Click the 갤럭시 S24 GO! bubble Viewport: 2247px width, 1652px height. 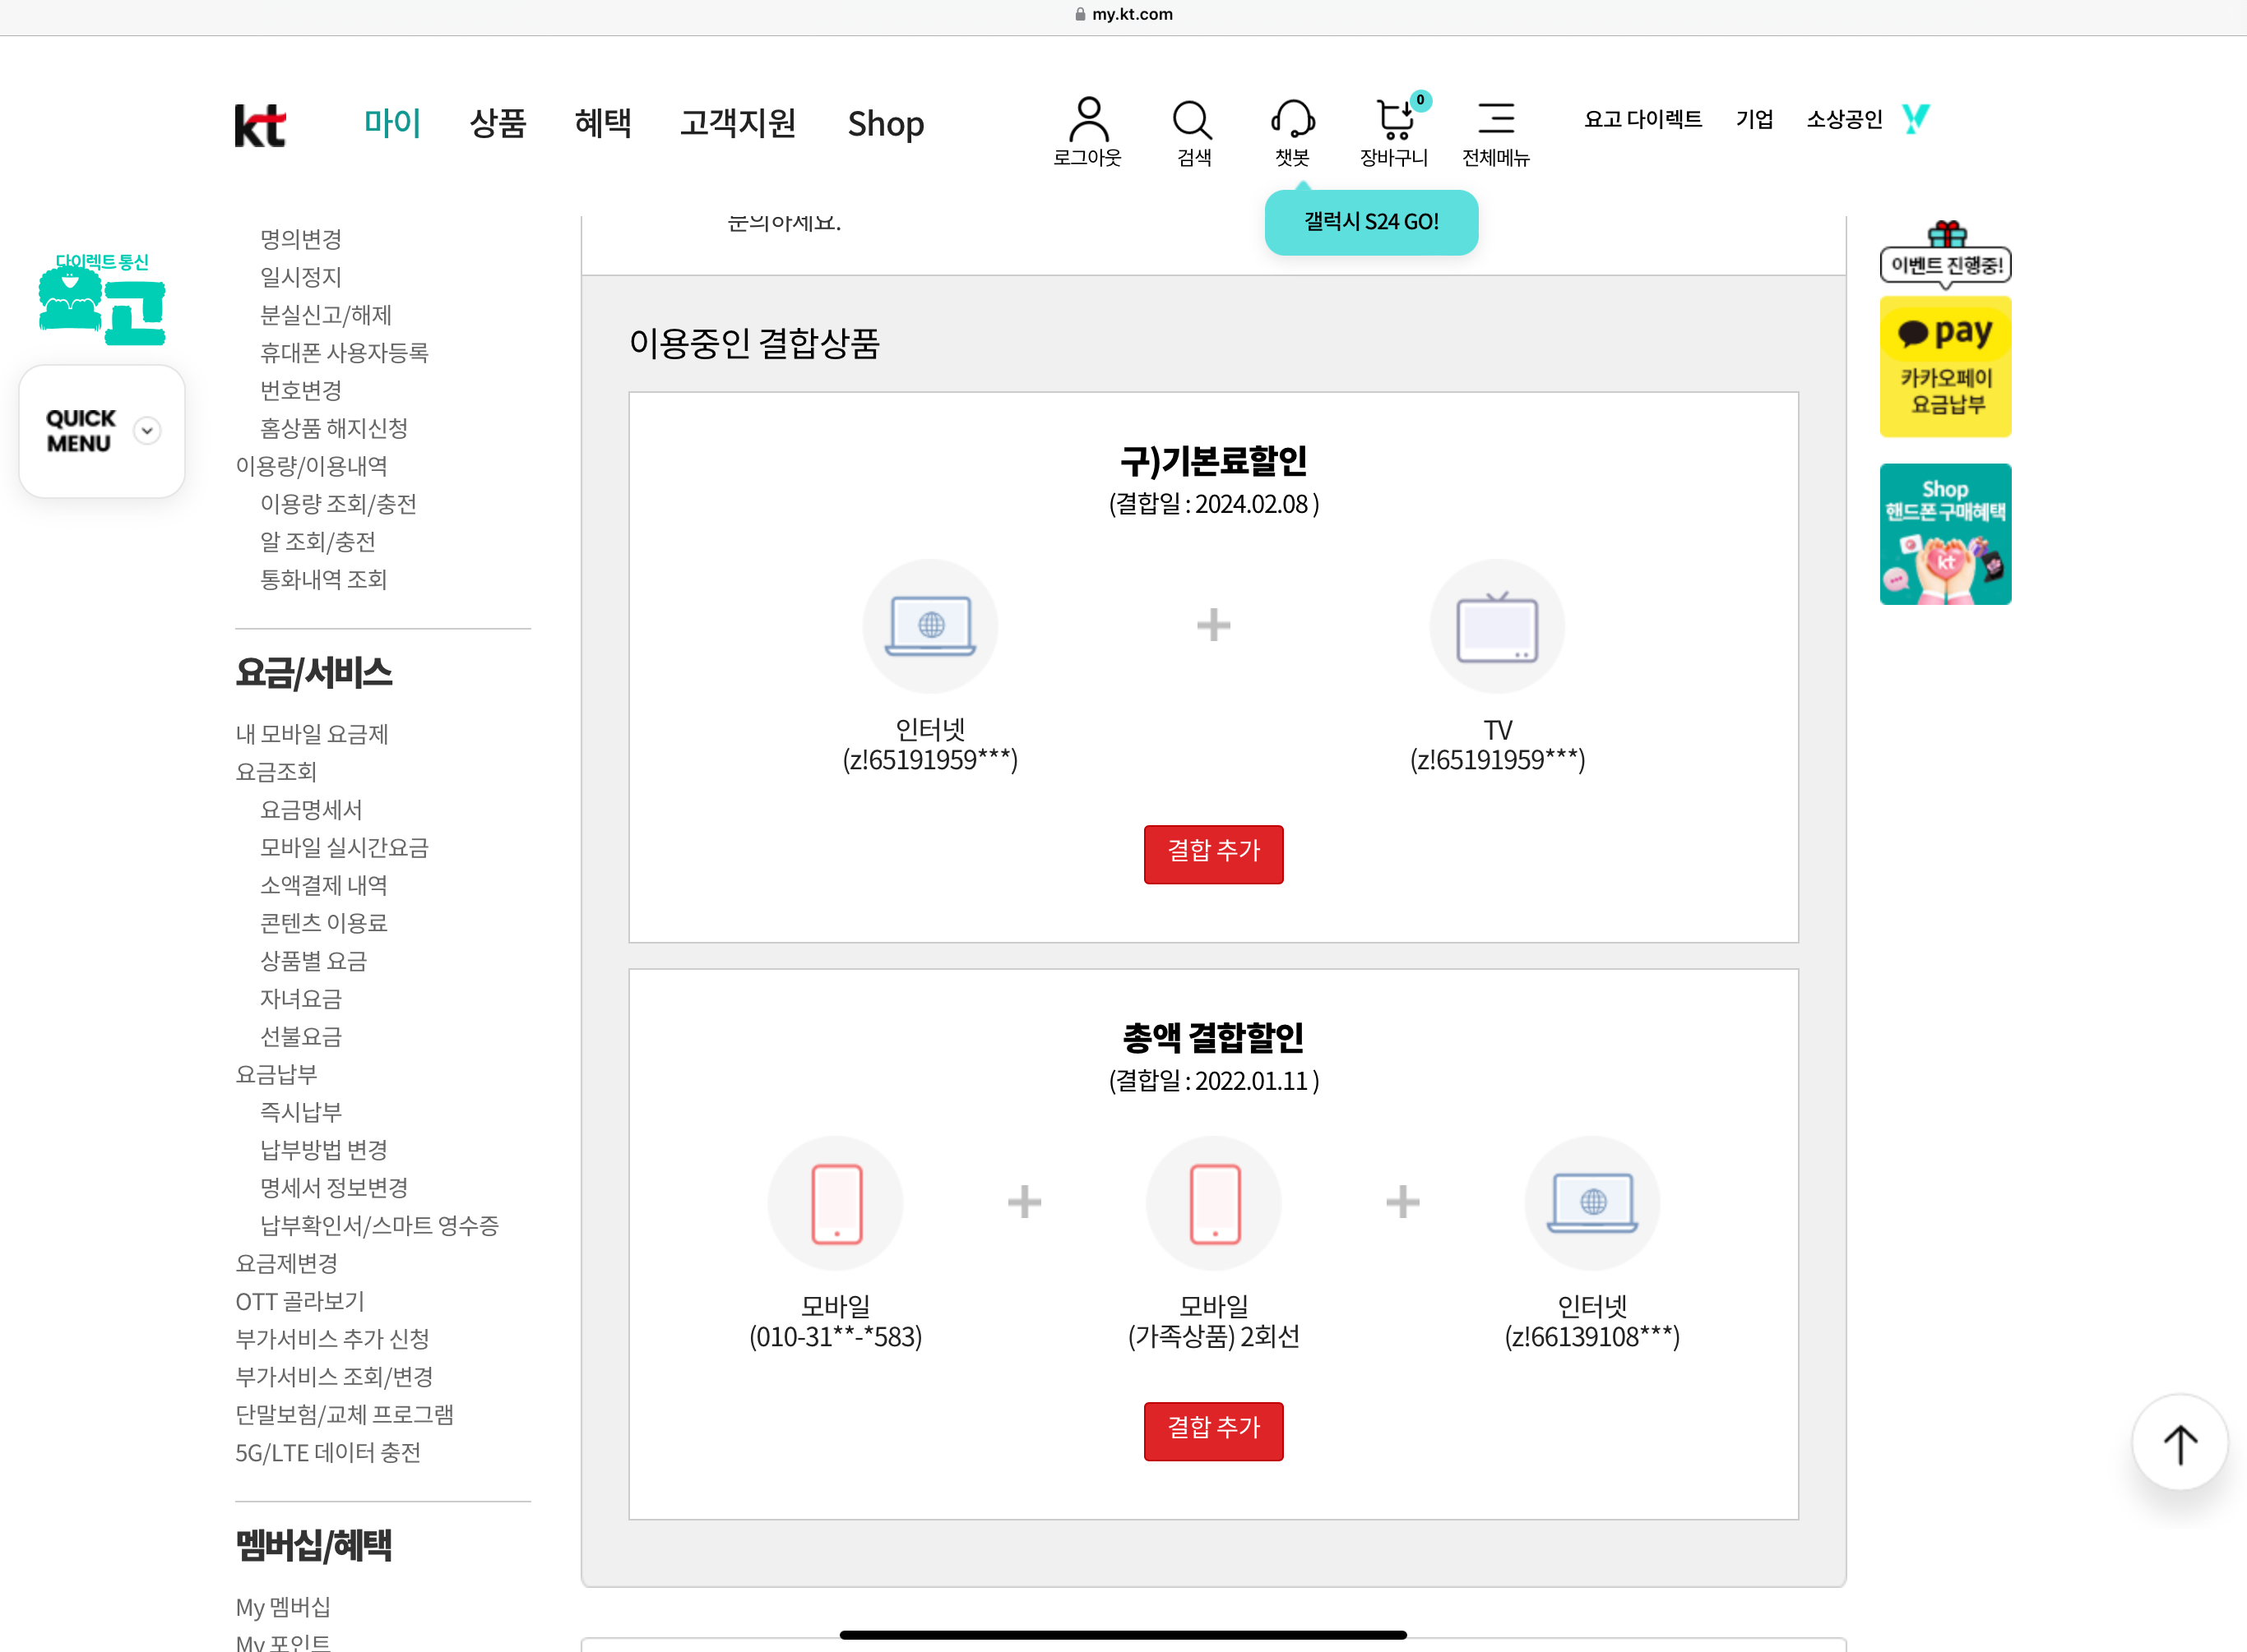1370,222
